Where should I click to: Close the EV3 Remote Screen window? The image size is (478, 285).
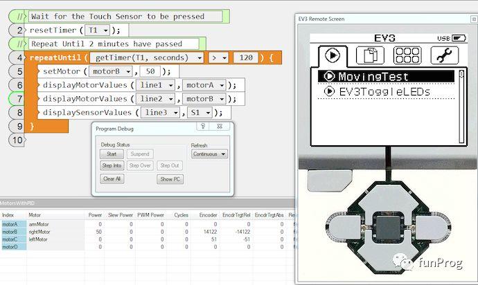473,19
